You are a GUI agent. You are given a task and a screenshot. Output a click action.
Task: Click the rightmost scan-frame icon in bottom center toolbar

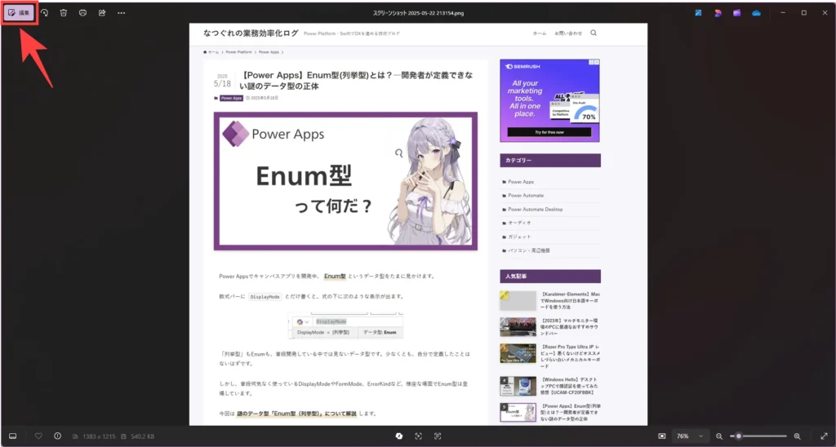[438, 436]
